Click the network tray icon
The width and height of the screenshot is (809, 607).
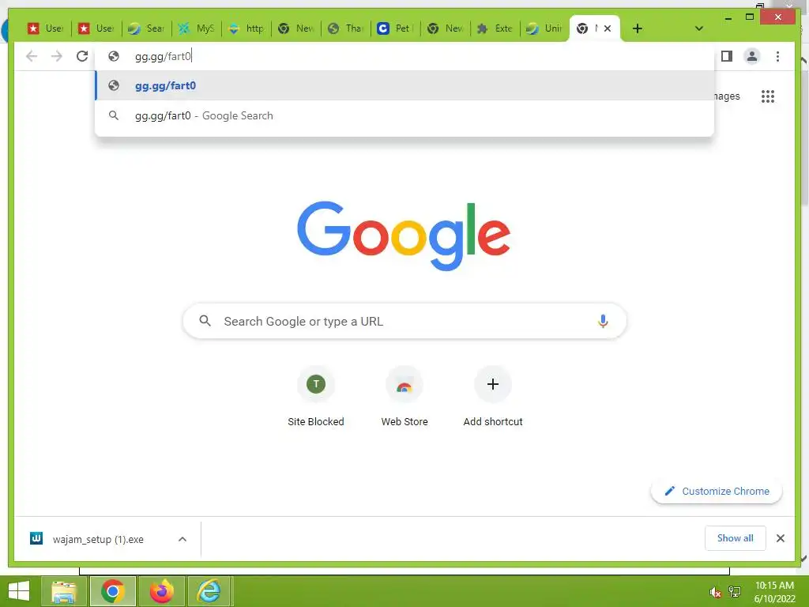735,592
